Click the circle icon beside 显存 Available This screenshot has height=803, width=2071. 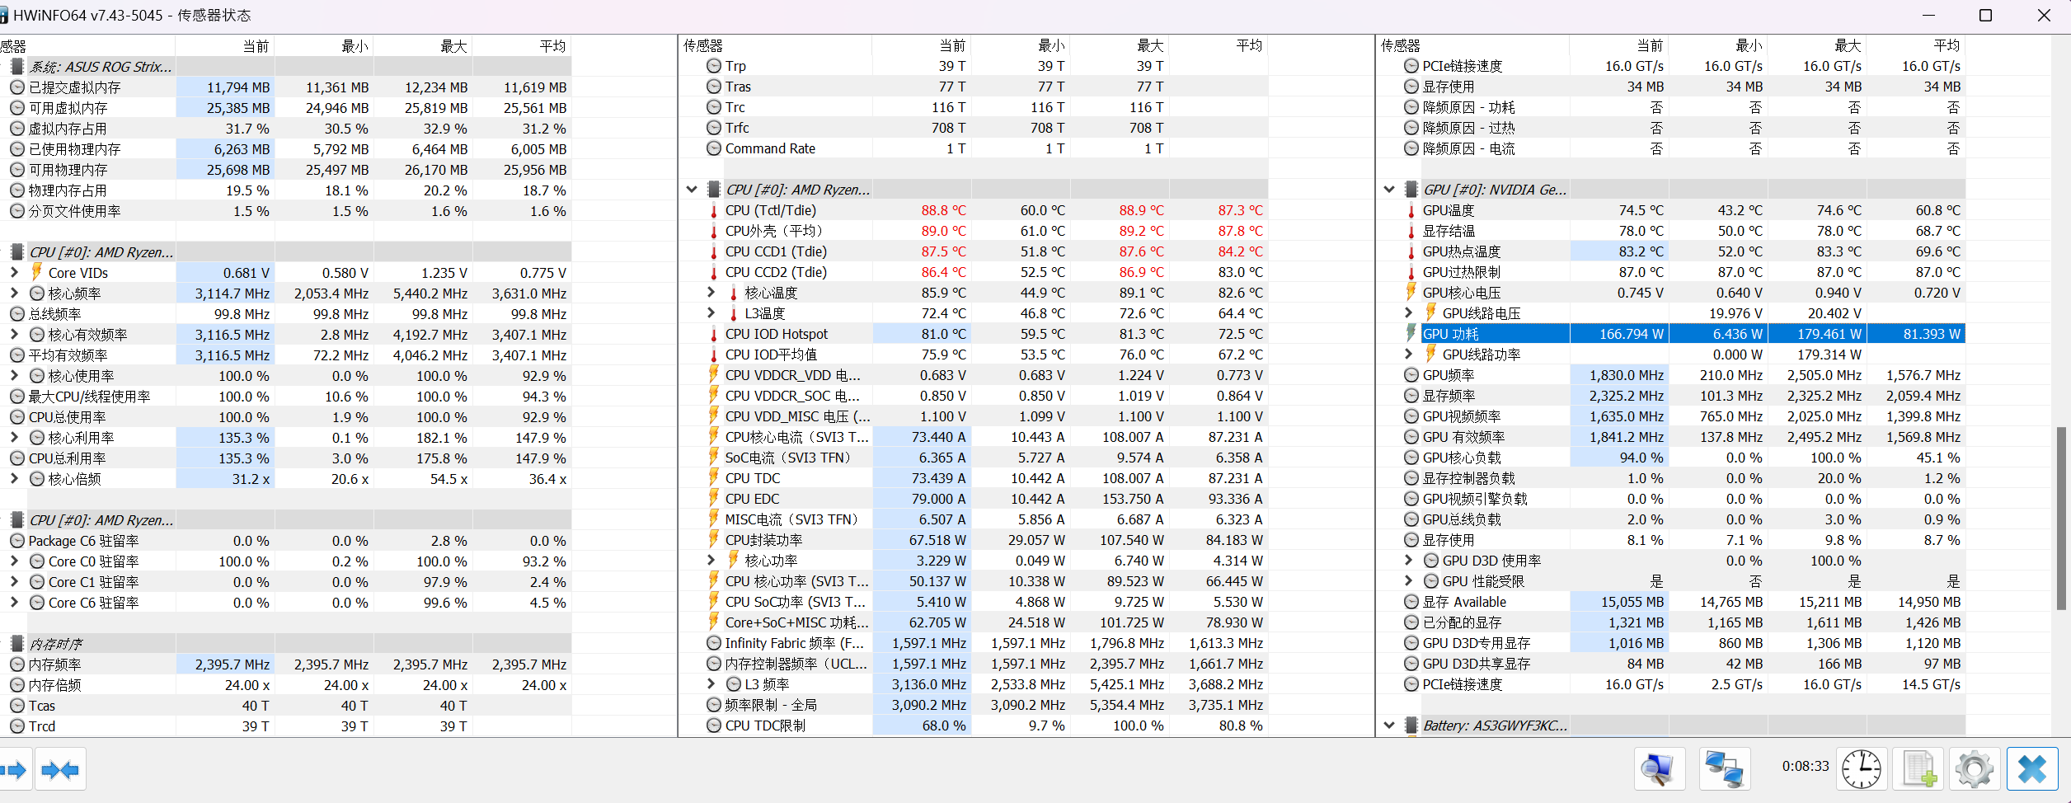pyautogui.click(x=1411, y=602)
